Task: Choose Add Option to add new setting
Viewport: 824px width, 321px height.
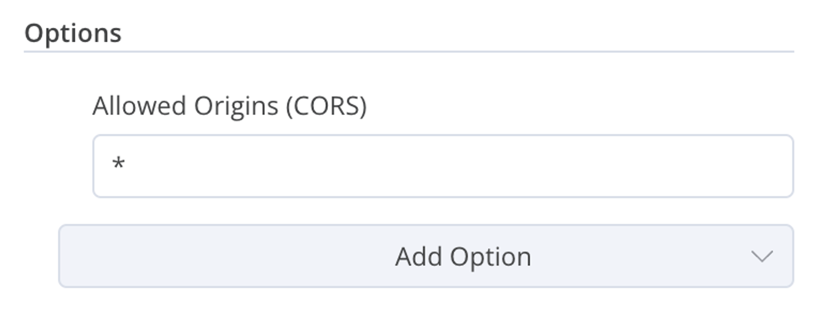Action: [426, 256]
